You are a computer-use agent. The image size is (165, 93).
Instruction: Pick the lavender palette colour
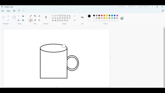point(117,18)
